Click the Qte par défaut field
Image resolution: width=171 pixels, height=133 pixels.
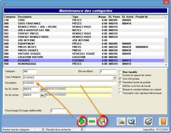[108, 72]
